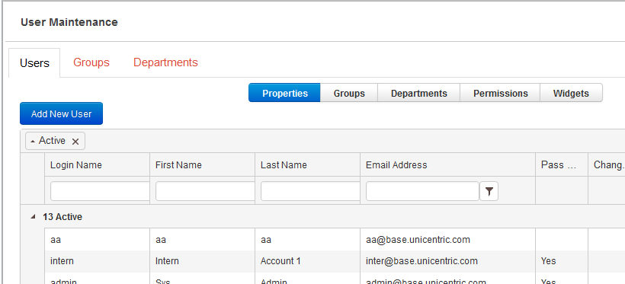The height and width of the screenshot is (284, 625).
Task: Focus the Email Address filter input
Action: 422,192
